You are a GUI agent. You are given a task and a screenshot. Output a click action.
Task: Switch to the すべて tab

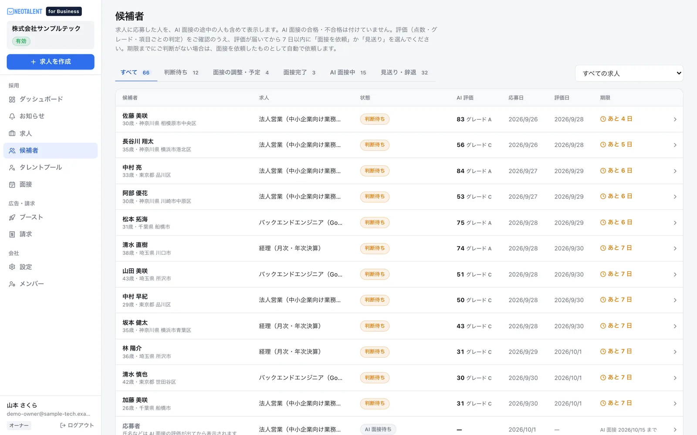(x=135, y=73)
